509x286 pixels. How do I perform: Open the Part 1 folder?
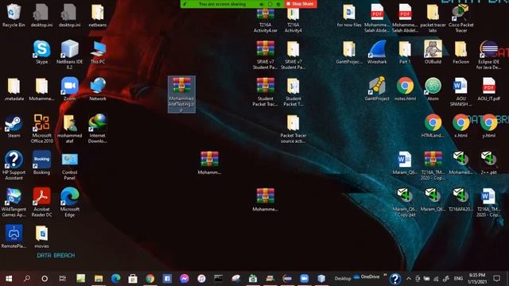pos(405,52)
